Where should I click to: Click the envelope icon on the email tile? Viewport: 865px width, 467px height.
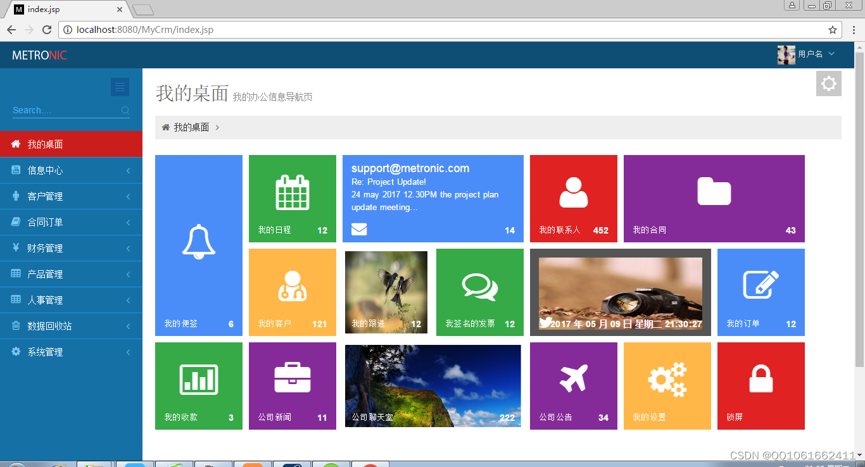click(x=359, y=230)
